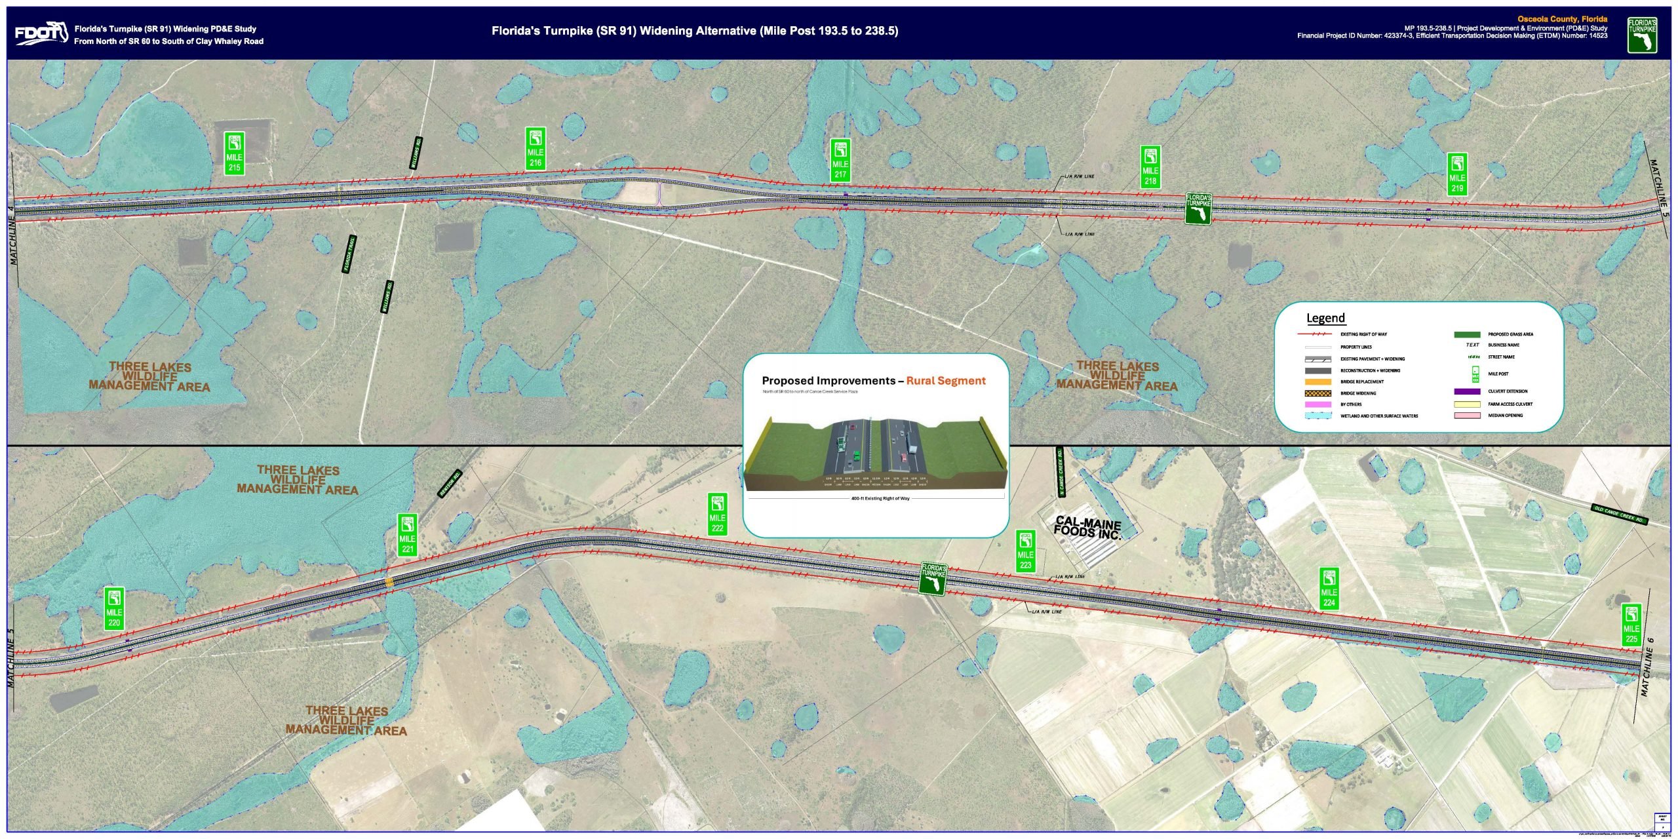Click the Mile 225 marker sign

click(x=1631, y=624)
